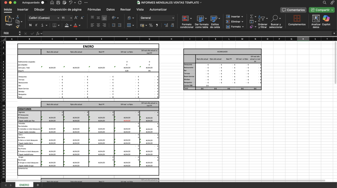The width and height of the screenshot is (337, 188).
Task: Toggle bottom vertical alignment
Action: tap(104, 18)
